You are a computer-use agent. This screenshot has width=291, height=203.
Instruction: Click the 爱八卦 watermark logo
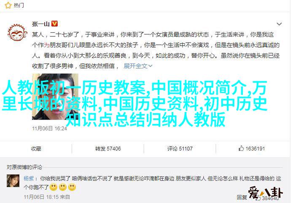(x=265, y=193)
